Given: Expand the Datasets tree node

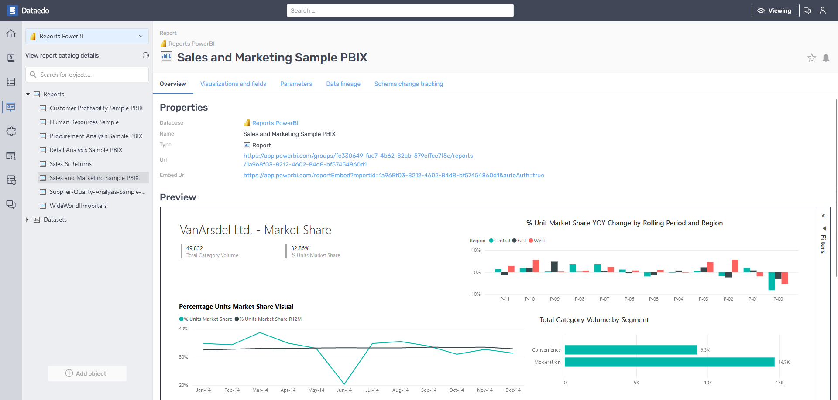Looking at the screenshot, I should tap(27, 220).
